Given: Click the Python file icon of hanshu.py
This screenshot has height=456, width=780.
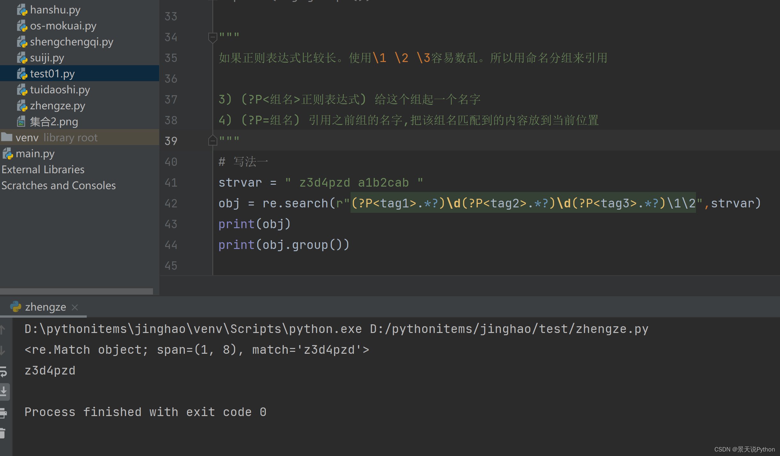Looking at the screenshot, I should pos(22,10).
